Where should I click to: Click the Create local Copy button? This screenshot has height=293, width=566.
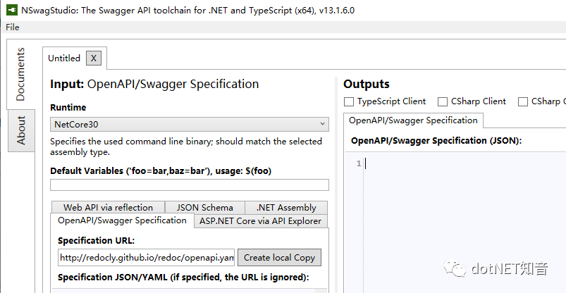[279, 258]
